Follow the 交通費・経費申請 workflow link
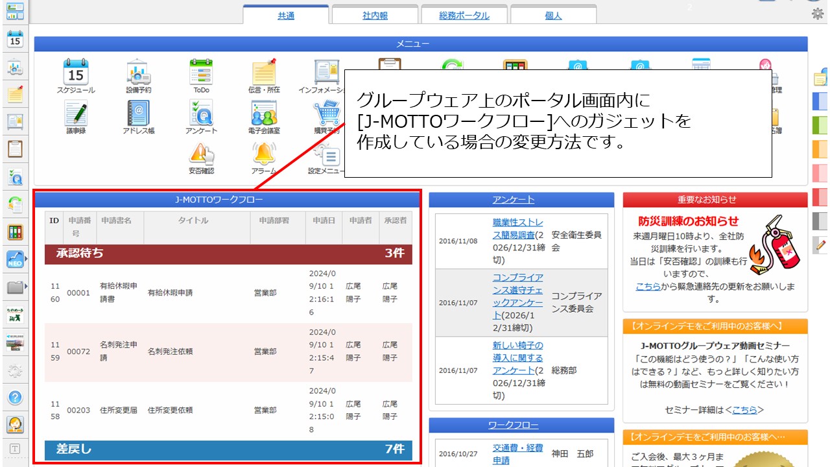 point(517,454)
